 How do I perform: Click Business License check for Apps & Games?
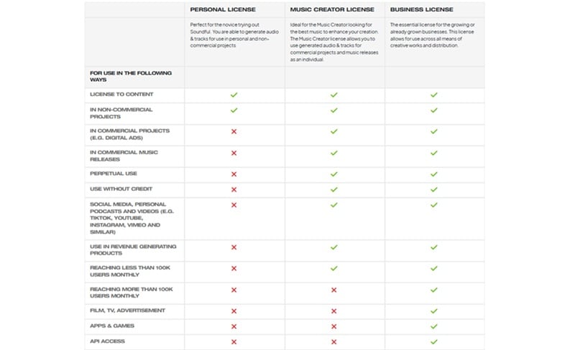[x=434, y=326]
